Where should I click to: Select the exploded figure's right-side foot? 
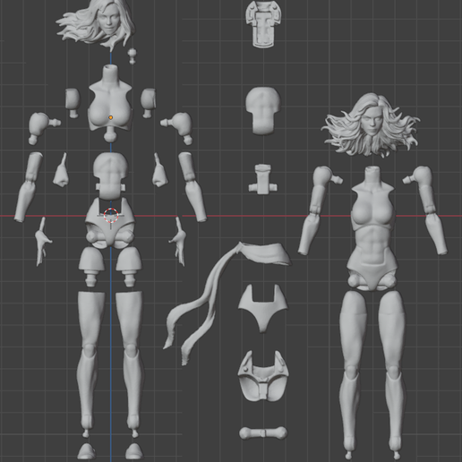click(x=133, y=451)
